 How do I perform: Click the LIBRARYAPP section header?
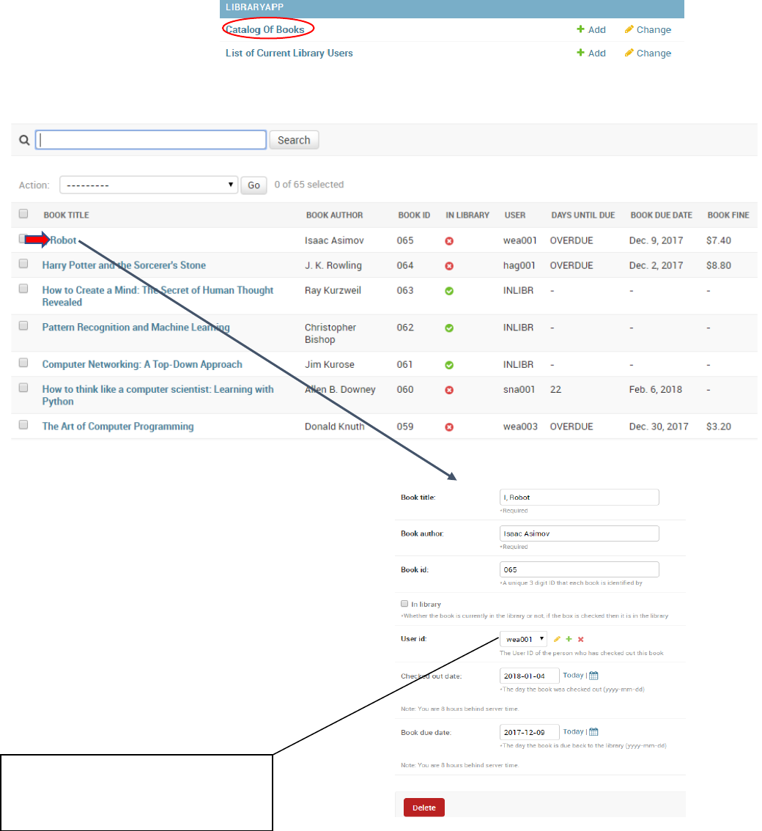pos(452,8)
